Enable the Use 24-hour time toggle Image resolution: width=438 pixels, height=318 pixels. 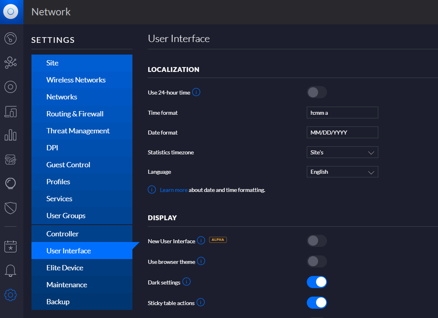point(316,92)
